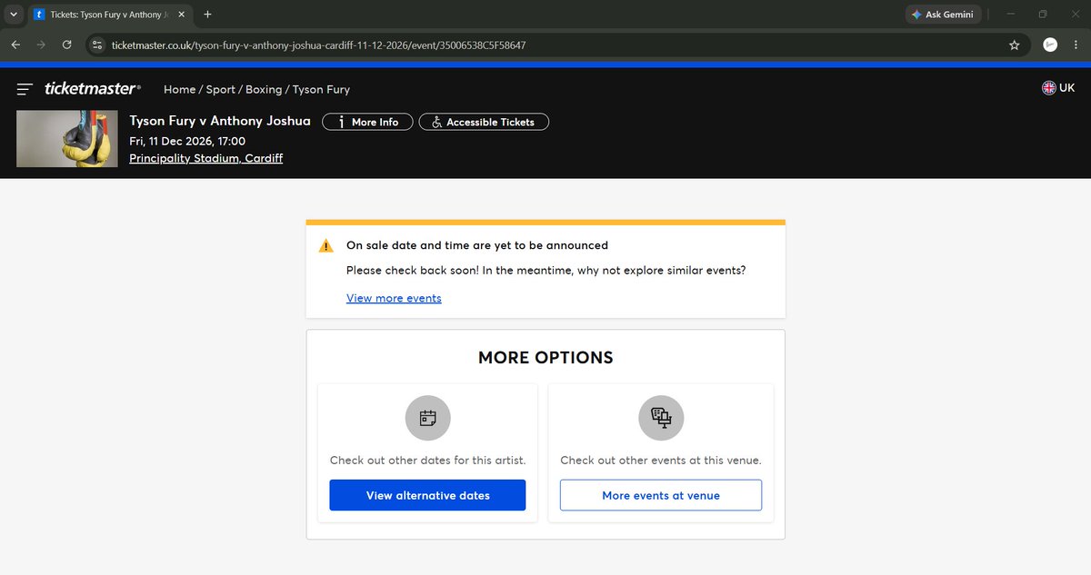This screenshot has width=1091, height=575.
Task: Open the Chrome profile avatar
Action: (1050, 45)
